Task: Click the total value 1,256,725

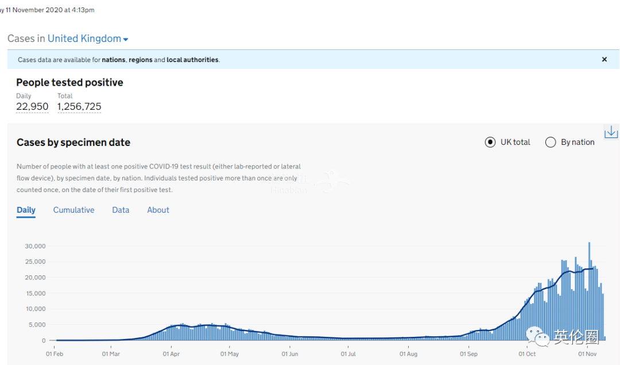Action: tap(79, 106)
